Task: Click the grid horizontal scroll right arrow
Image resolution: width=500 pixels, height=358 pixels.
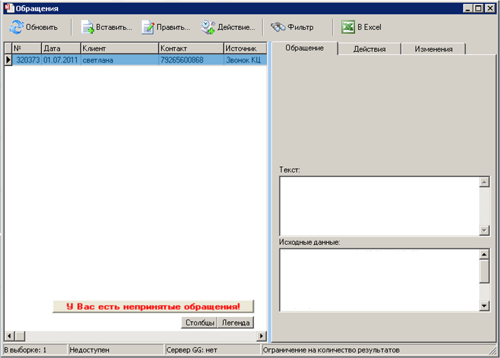Action: pyautogui.click(x=261, y=336)
